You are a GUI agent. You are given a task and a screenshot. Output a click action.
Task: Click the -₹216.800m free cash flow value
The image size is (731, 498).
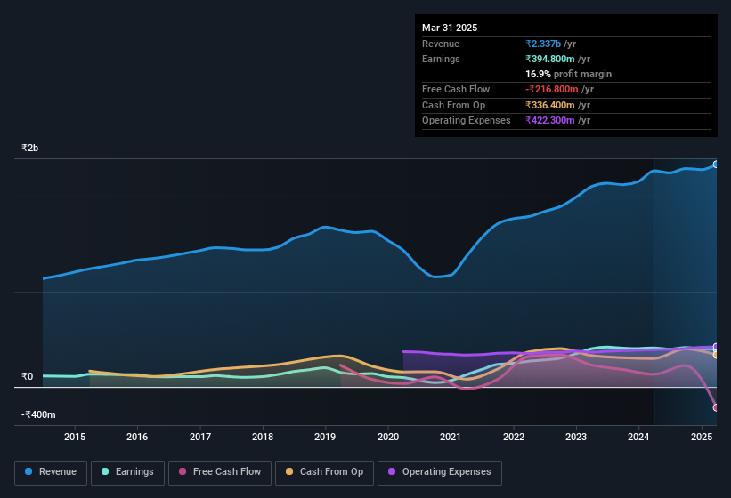[552, 89]
